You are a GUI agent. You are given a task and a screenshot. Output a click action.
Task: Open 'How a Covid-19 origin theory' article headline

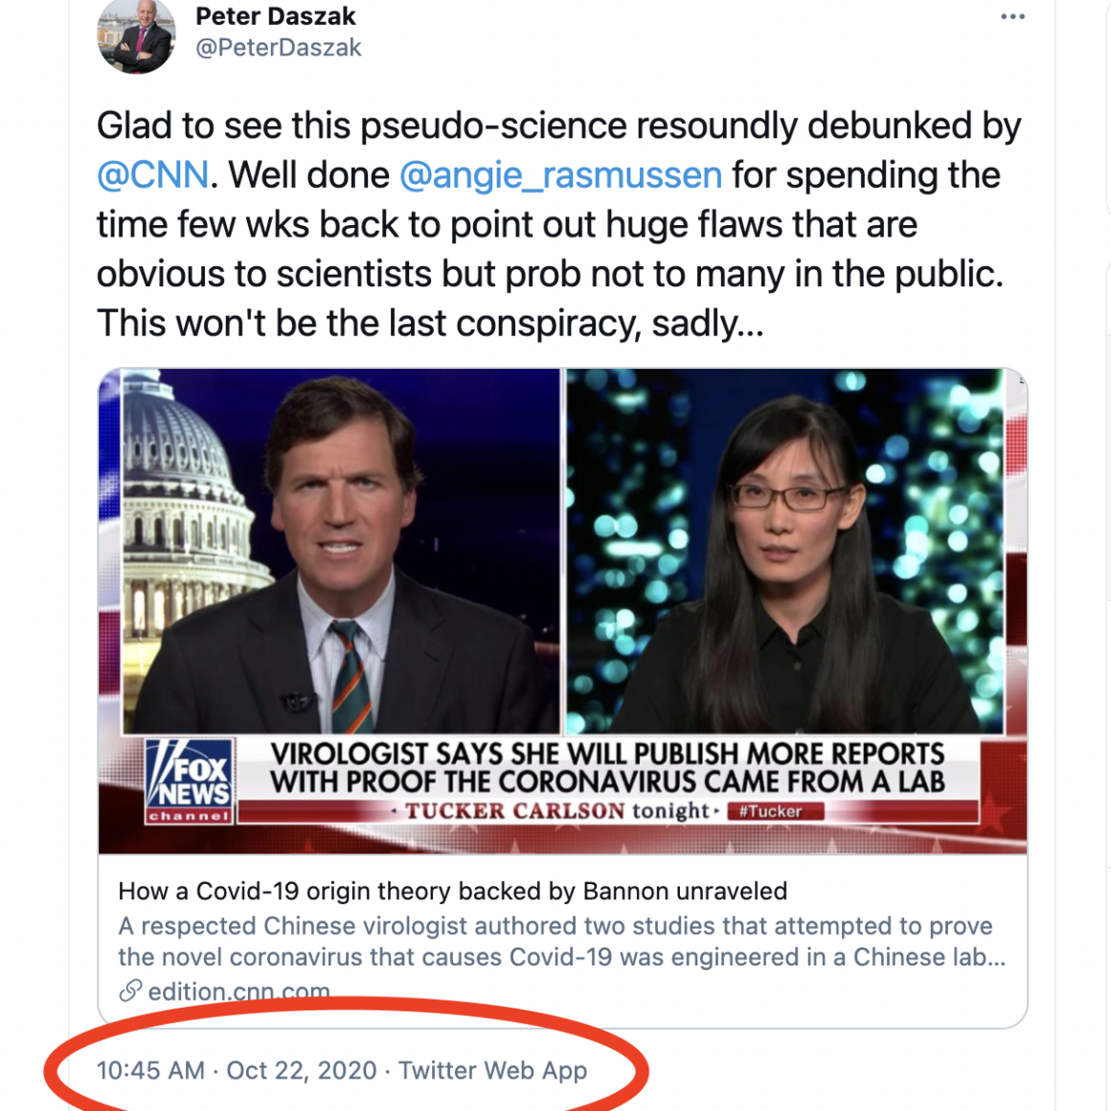452,892
